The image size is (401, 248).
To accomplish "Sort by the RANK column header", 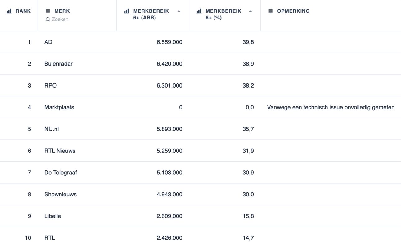I will coord(23,11).
